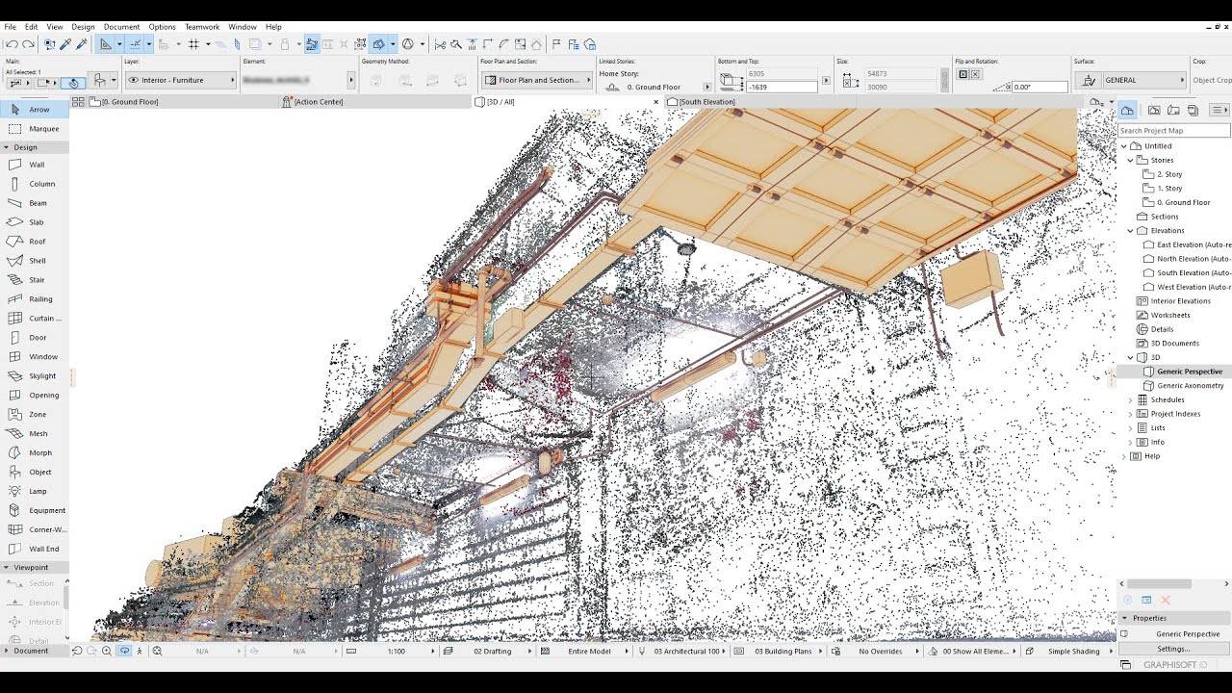Click the Undo arrow in the toolbar
This screenshot has height=693, width=1232.
(x=12, y=44)
